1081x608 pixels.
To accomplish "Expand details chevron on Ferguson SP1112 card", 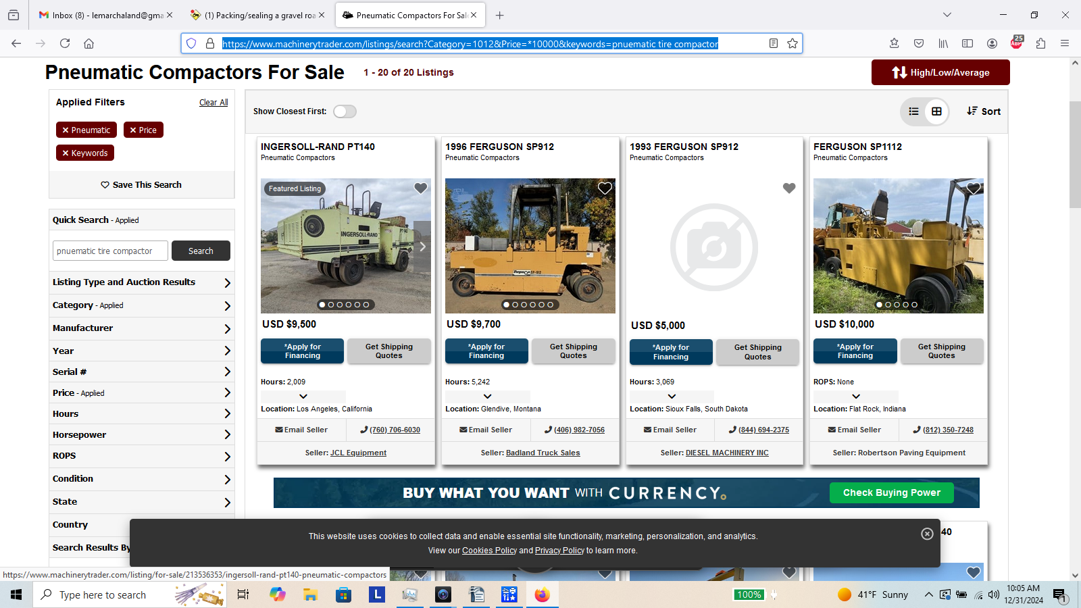I will [x=856, y=397].
